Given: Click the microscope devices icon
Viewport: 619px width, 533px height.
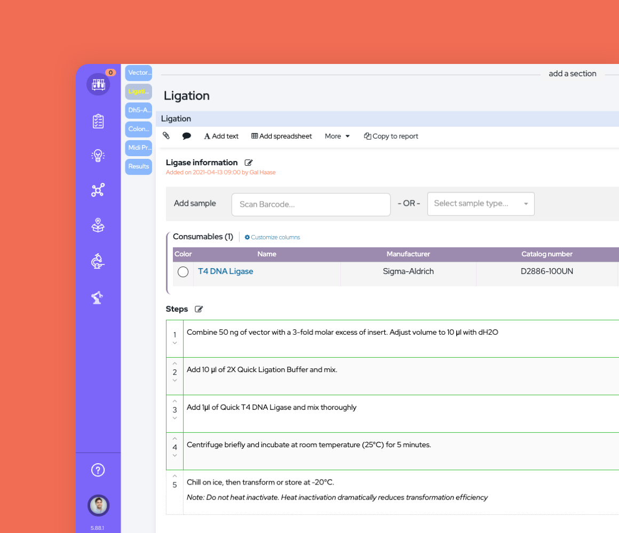Looking at the screenshot, I should tap(98, 261).
